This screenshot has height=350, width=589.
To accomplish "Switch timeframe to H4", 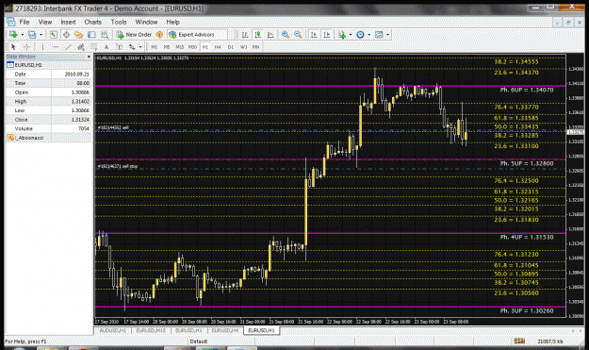I will click(x=218, y=47).
